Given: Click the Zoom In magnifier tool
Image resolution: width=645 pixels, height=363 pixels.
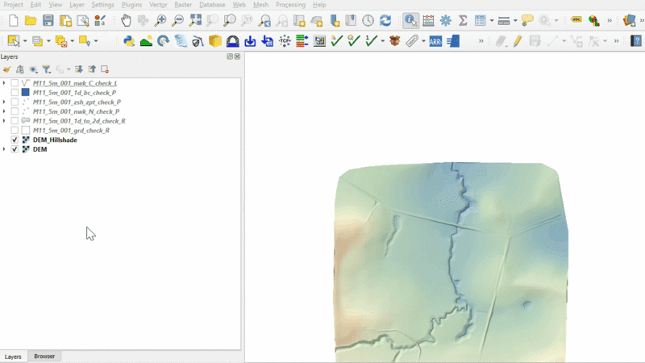Looking at the screenshot, I should point(160,20).
